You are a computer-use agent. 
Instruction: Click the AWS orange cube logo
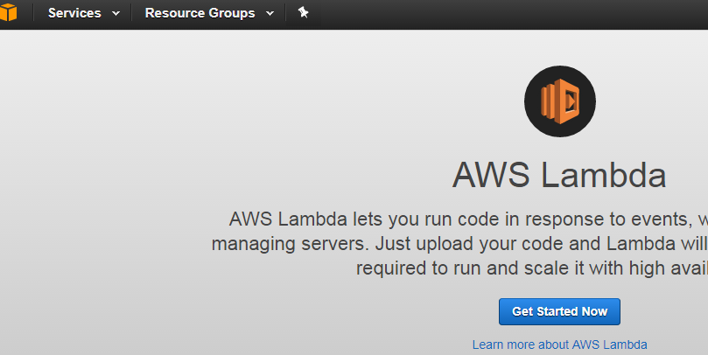pyautogui.click(x=8, y=12)
